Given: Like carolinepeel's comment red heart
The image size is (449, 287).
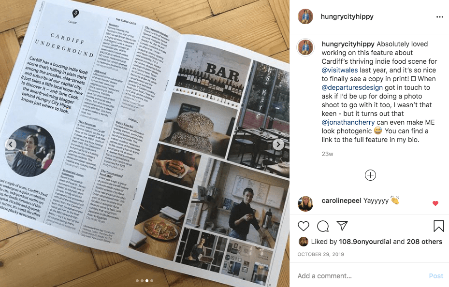Looking at the screenshot, I should click(x=435, y=203).
